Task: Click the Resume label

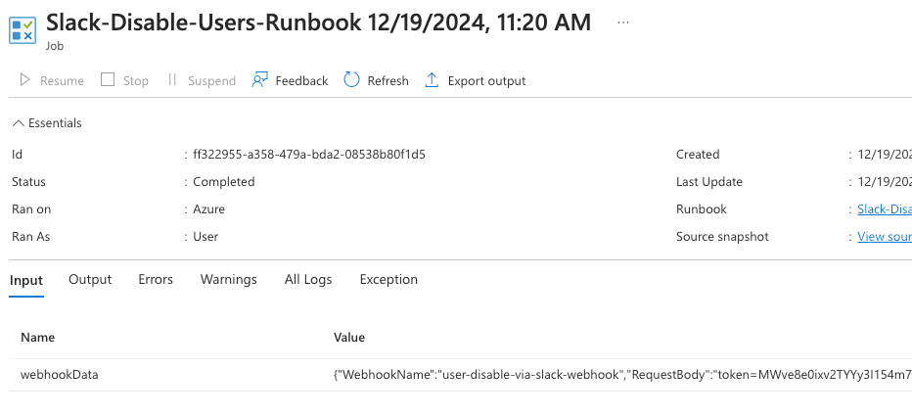Action: click(x=62, y=81)
